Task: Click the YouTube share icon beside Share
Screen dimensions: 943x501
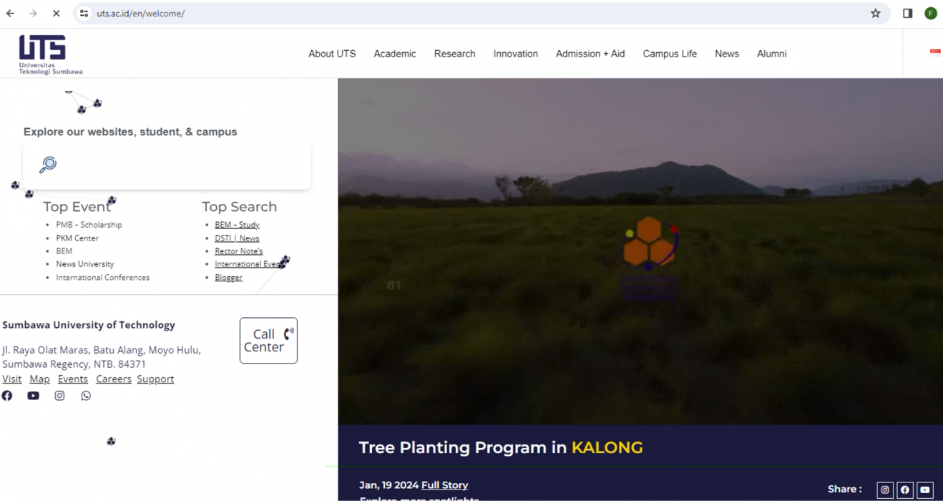Action: coord(924,490)
